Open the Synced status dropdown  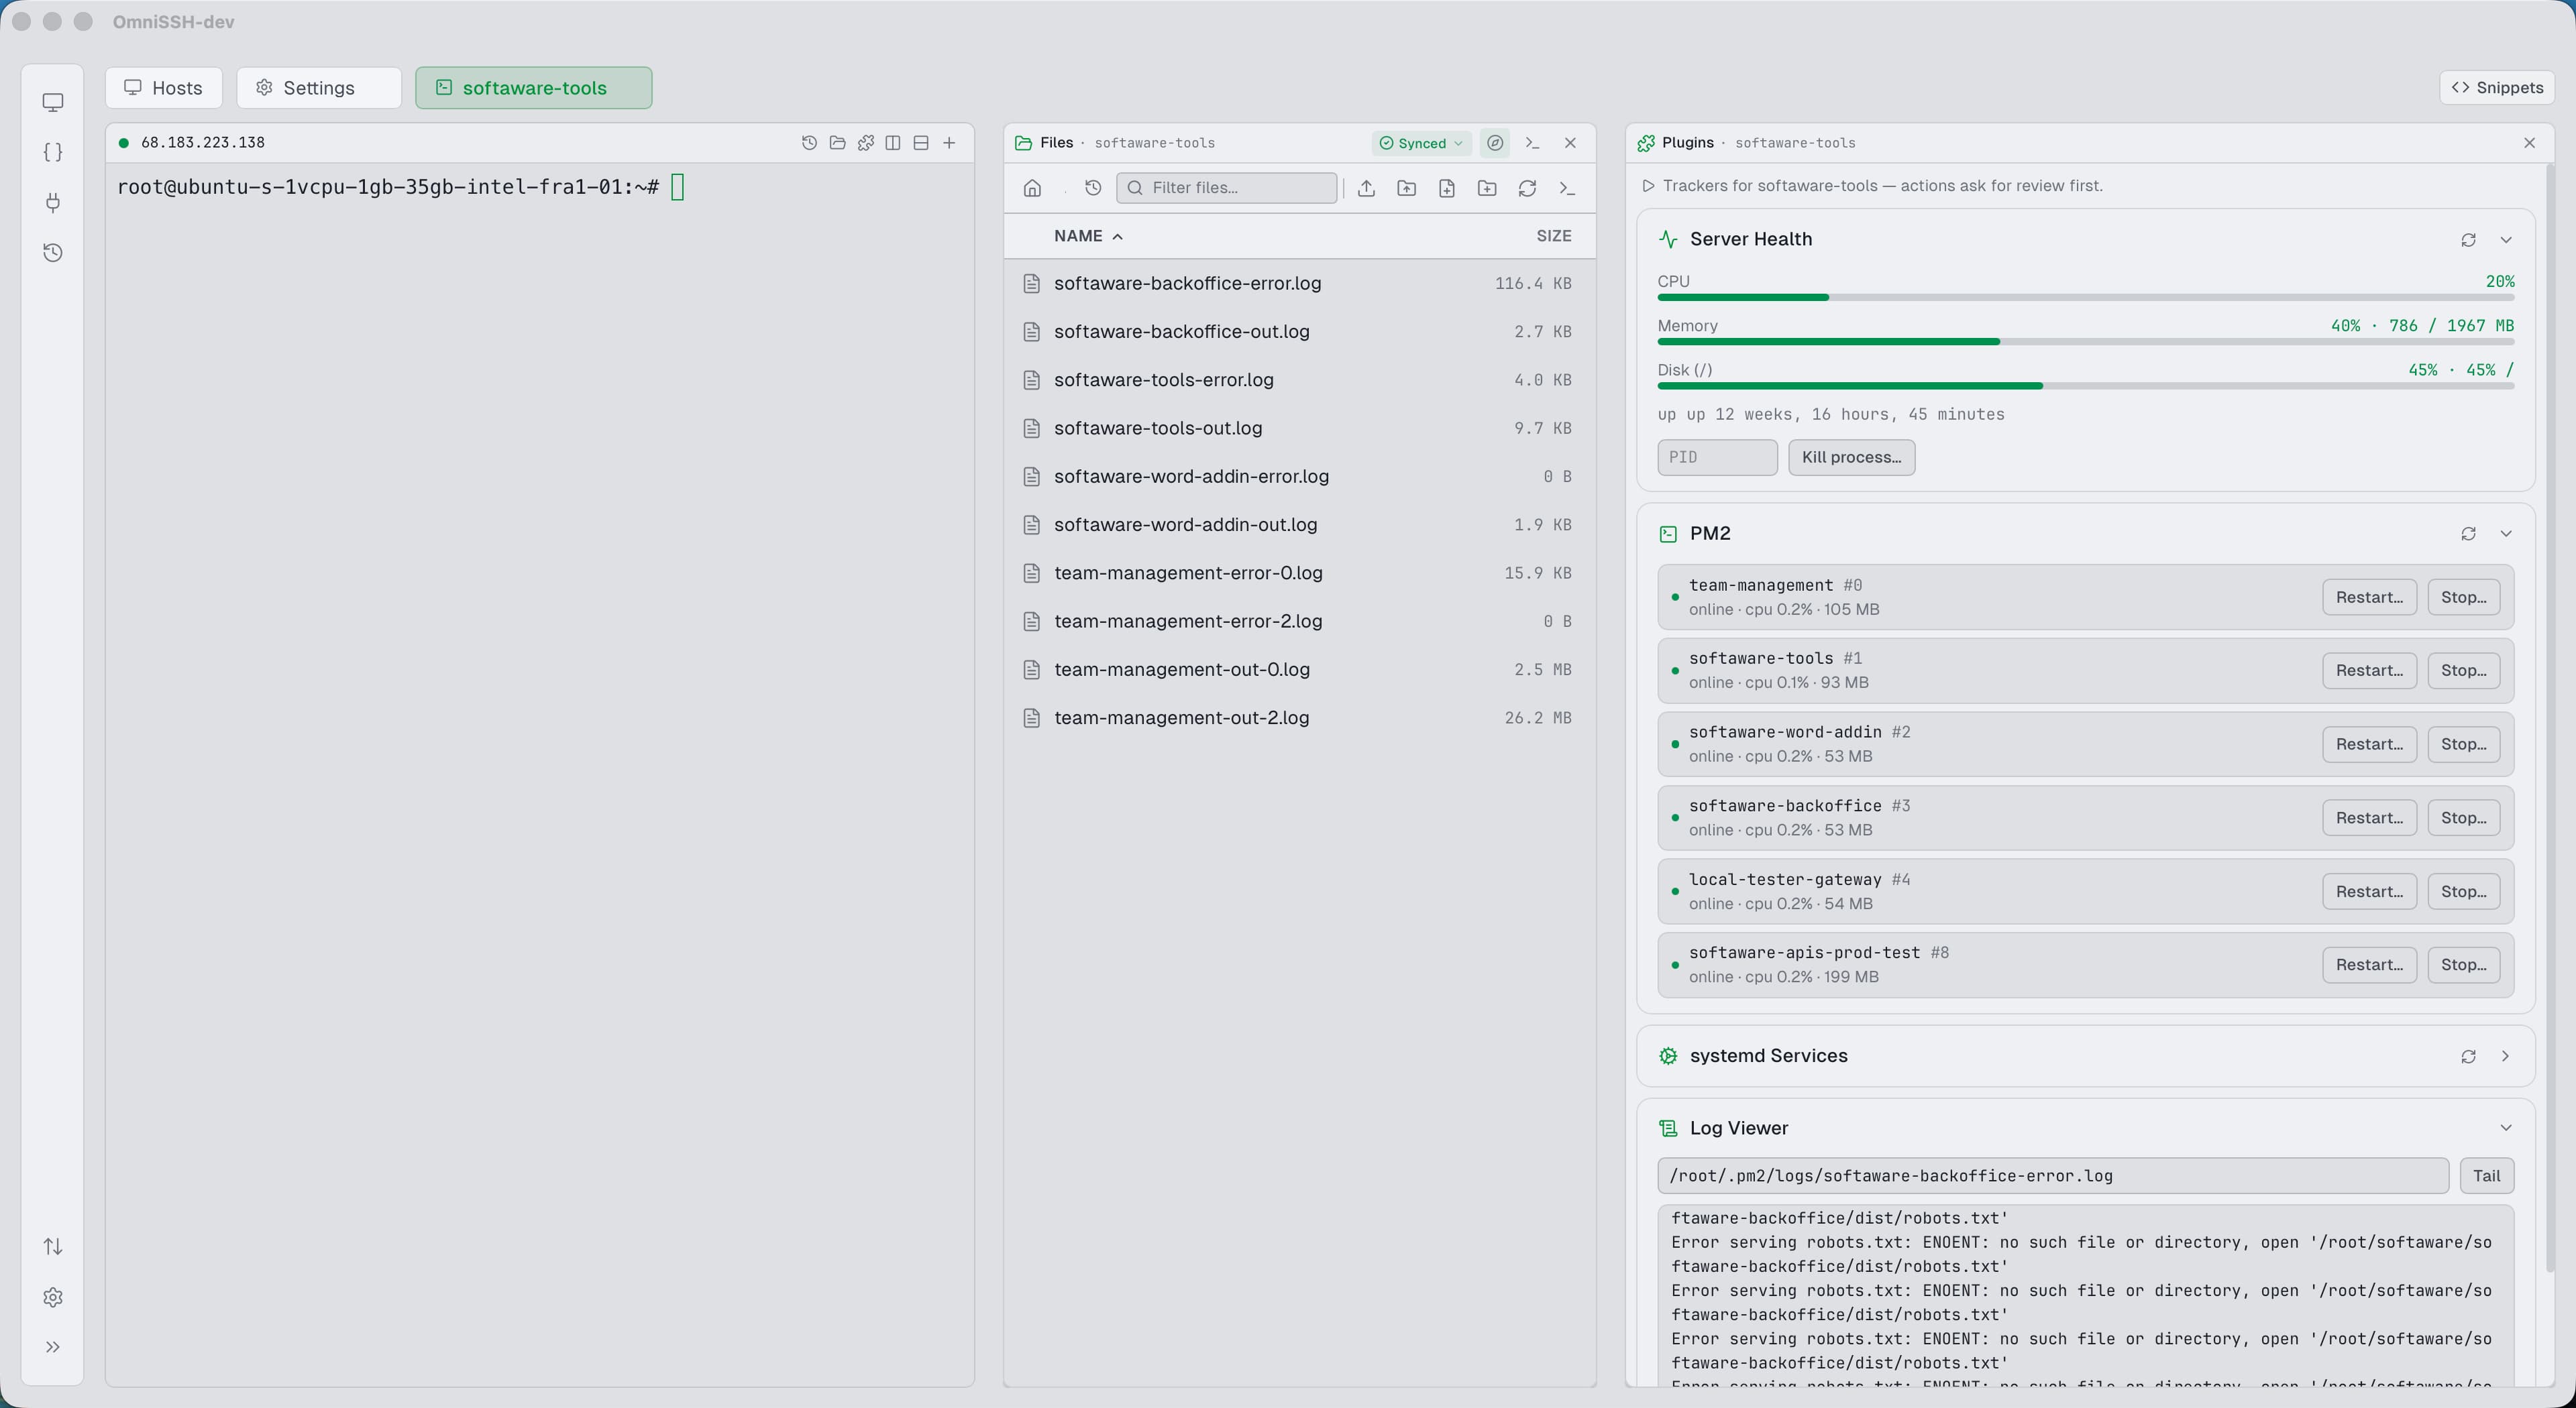coord(1421,143)
